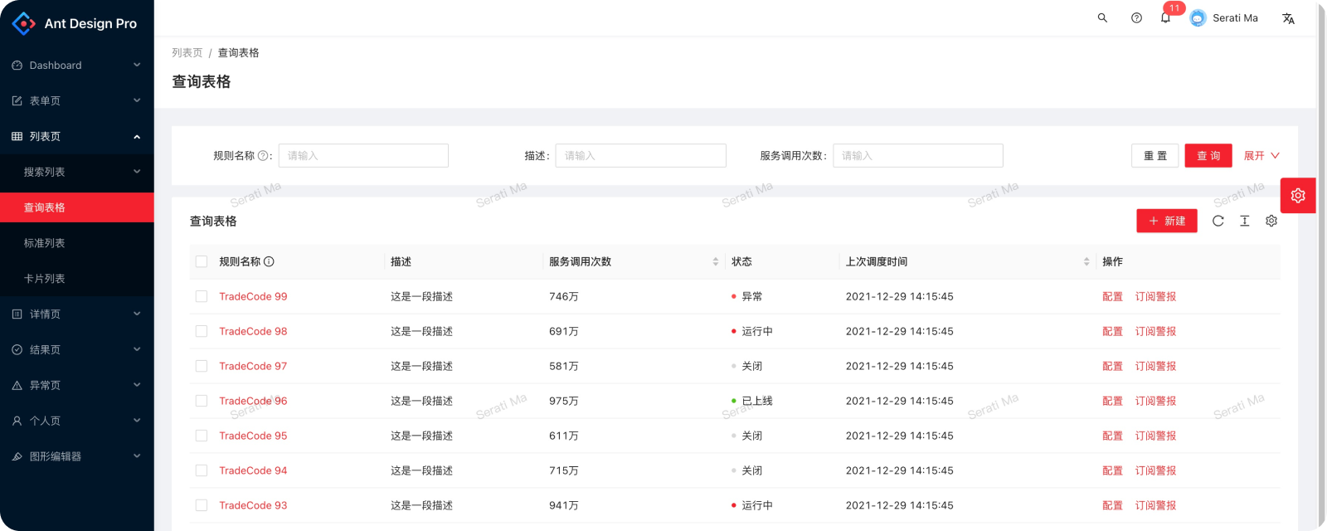Click the language switcher icon
The width and height of the screenshot is (1327, 531).
click(1288, 18)
